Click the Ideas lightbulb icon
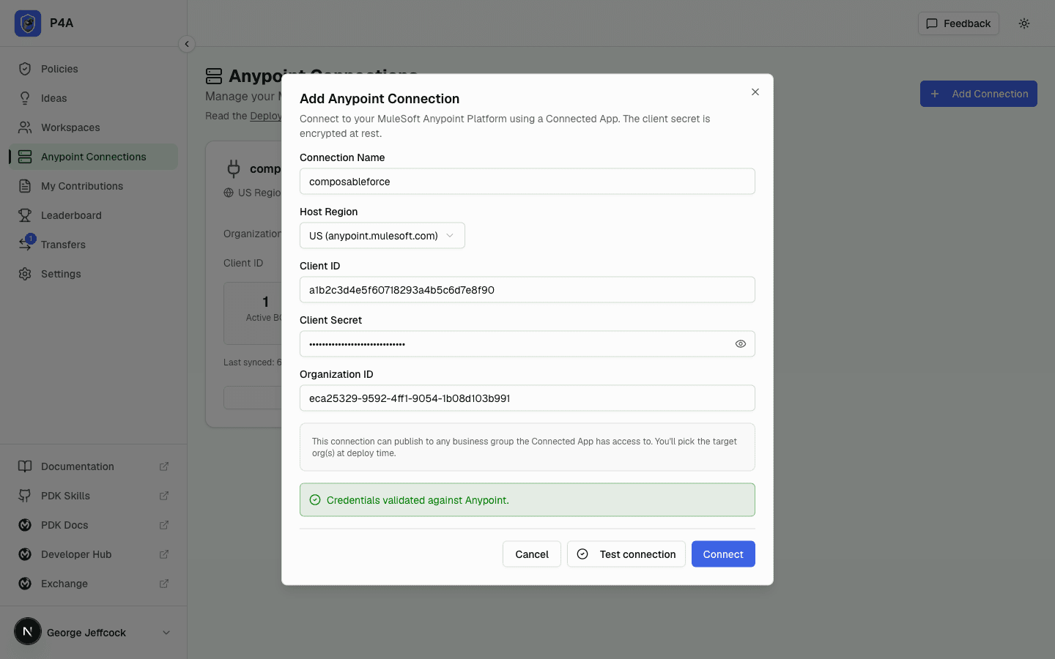Screen dimensions: 1055x659 [25, 98]
